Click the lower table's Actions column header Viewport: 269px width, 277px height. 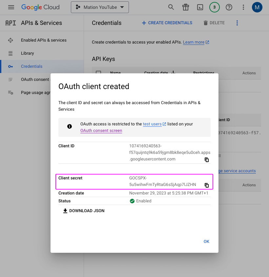pos(249,185)
